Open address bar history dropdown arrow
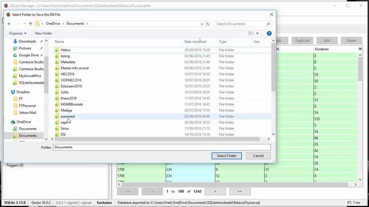 point(202,24)
